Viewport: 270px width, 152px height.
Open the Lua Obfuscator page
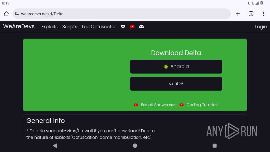pyautogui.click(x=99, y=27)
